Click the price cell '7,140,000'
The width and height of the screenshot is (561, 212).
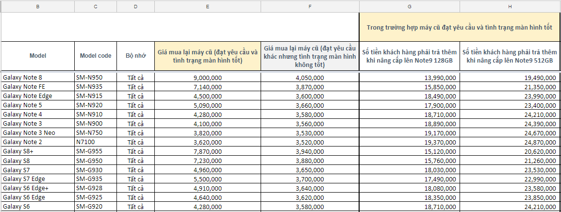click(208, 86)
